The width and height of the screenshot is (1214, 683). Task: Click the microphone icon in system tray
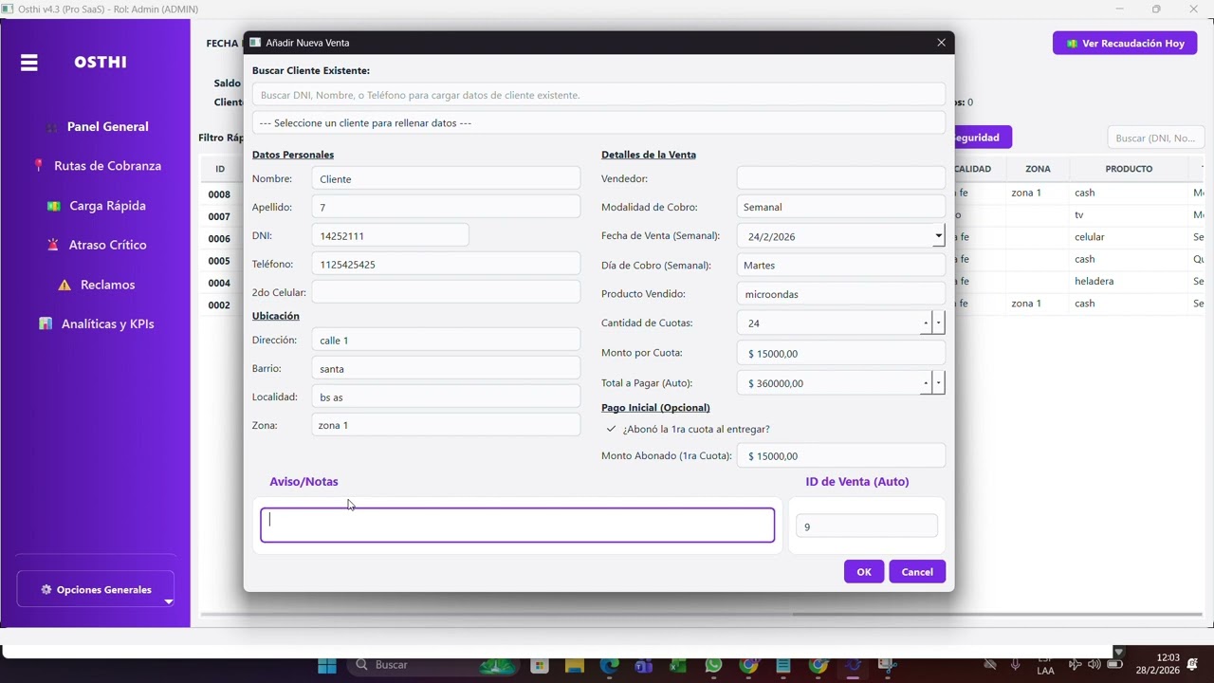[1016, 665]
